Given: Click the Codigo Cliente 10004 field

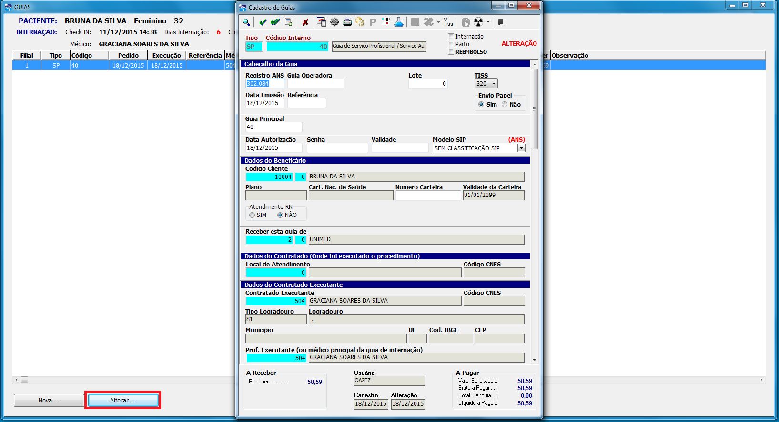Looking at the screenshot, I should 269,177.
